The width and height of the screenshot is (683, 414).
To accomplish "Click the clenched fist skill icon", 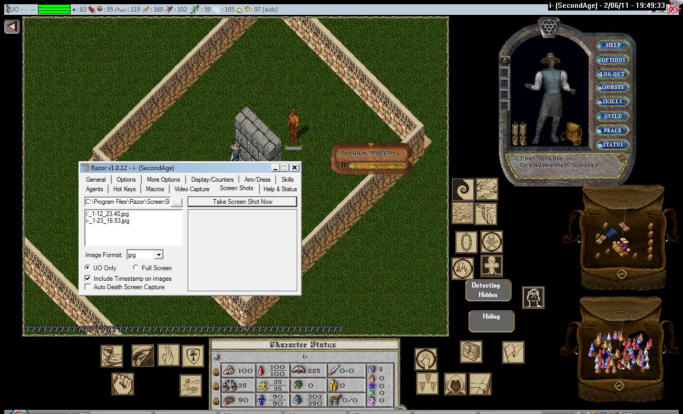I will coord(122,384).
